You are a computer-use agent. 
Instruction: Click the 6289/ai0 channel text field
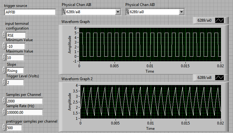(x=154, y=12)
